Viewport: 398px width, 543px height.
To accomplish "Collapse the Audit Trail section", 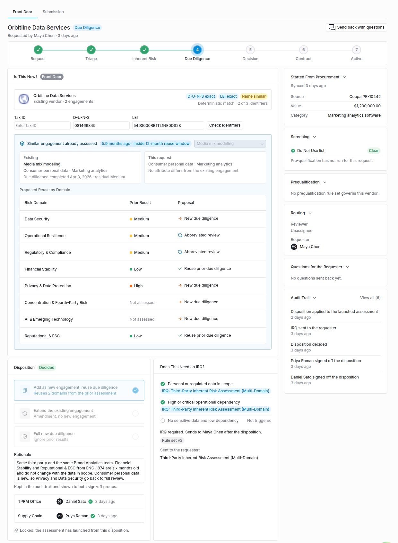I will (x=315, y=298).
